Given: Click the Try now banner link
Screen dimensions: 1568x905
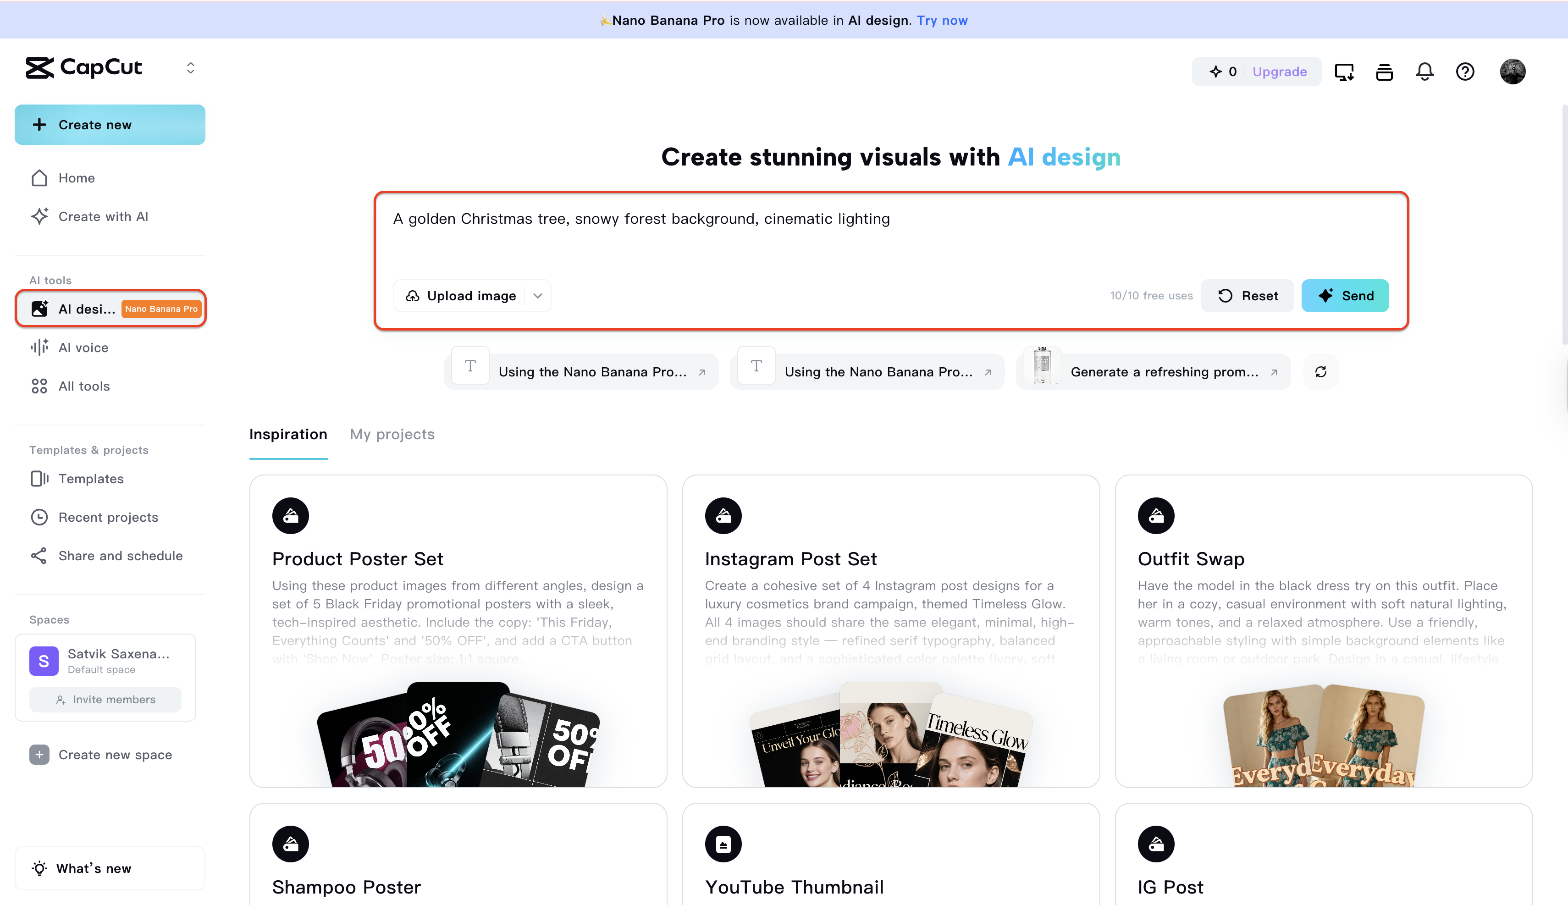Looking at the screenshot, I should pos(942,20).
